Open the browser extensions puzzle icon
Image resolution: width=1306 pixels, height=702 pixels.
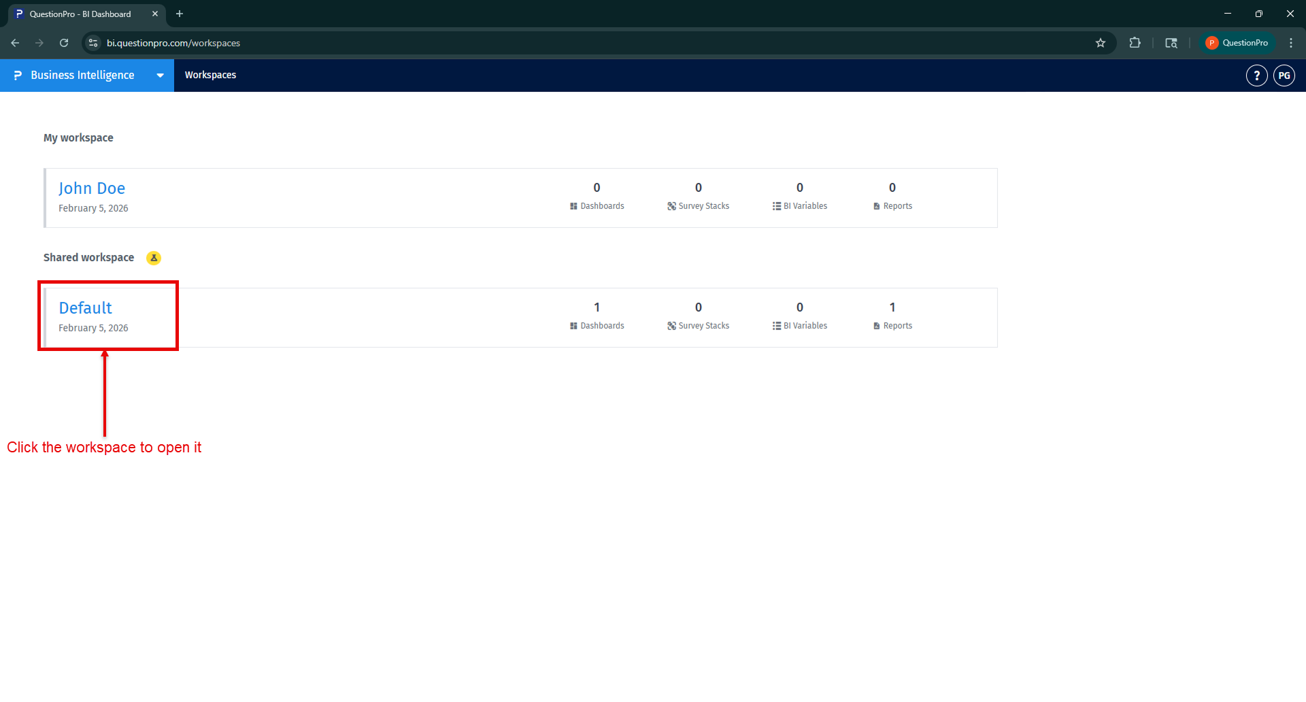coord(1135,43)
